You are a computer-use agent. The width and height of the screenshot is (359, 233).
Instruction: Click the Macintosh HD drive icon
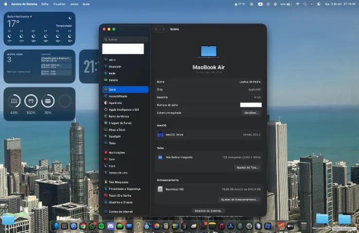tap(160, 189)
